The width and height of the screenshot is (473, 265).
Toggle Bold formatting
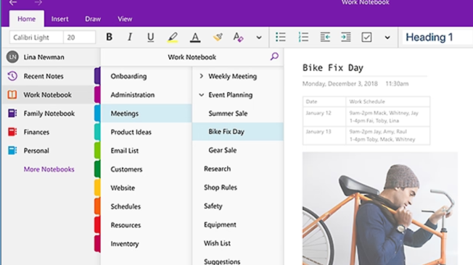110,37
